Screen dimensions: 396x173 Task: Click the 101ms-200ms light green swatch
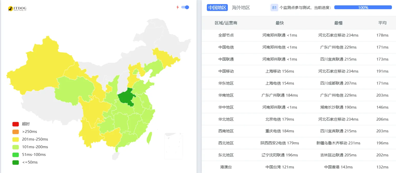tap(16, 147)
